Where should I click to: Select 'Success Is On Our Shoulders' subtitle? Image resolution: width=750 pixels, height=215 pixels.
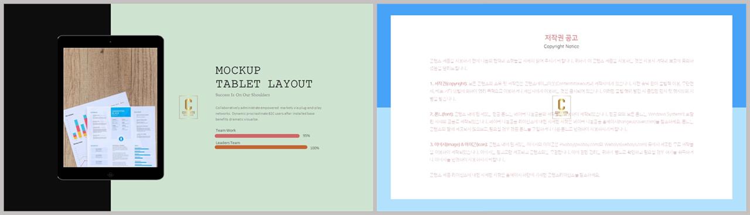(243, 94)
